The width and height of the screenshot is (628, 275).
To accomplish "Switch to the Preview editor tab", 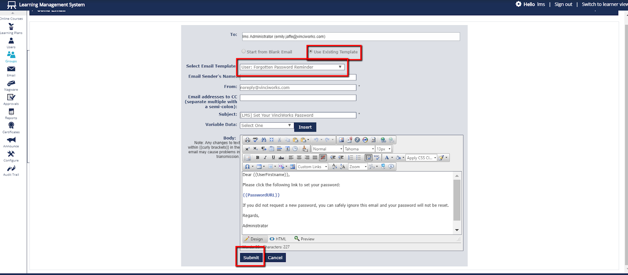I will pos(304,239).
